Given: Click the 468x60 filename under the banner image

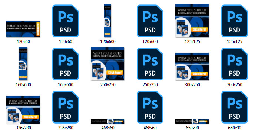Looking at the screenshot, I should 108,128.
